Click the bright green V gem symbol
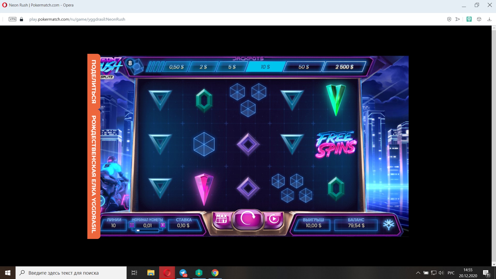The height and width of the screenshot is (279, 496). (336, 100)
